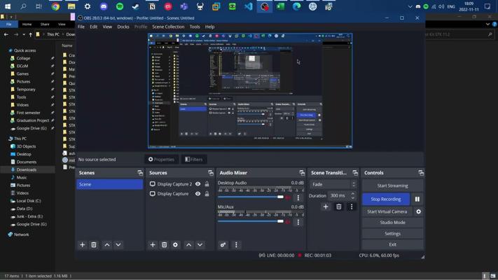Open the Fade transition dropdown
The width and height of the screenshot is (498, 280).
(x=333, y=184)
